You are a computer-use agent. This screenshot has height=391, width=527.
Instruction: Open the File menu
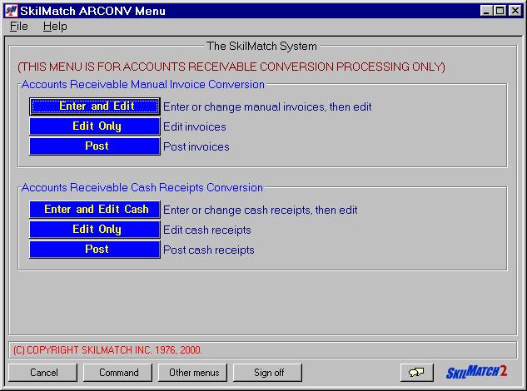[19, 26]
